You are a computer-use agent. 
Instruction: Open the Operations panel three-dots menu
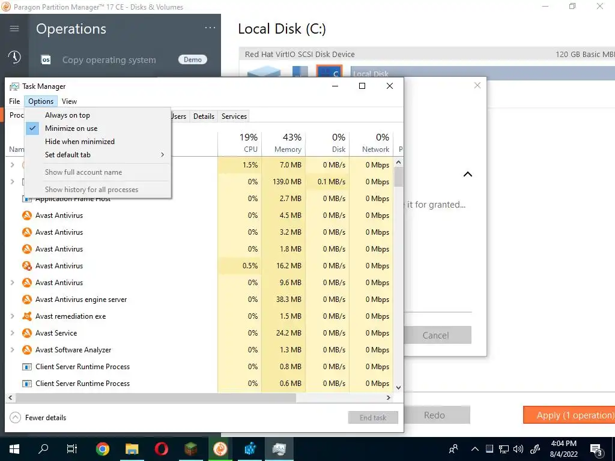point(210,28)
